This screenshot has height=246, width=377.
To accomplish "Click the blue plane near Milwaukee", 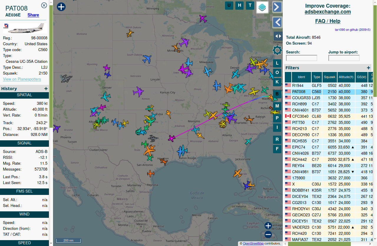I will click(x=208, y=71).
